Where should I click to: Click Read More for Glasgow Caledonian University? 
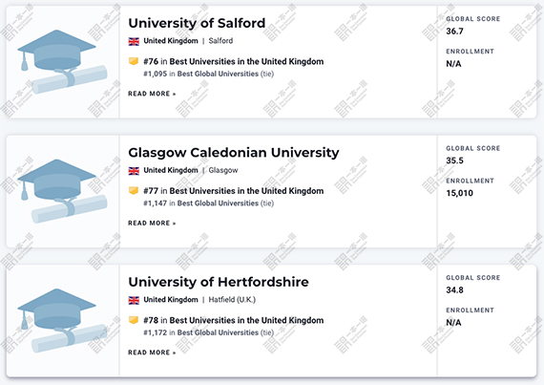152,224
